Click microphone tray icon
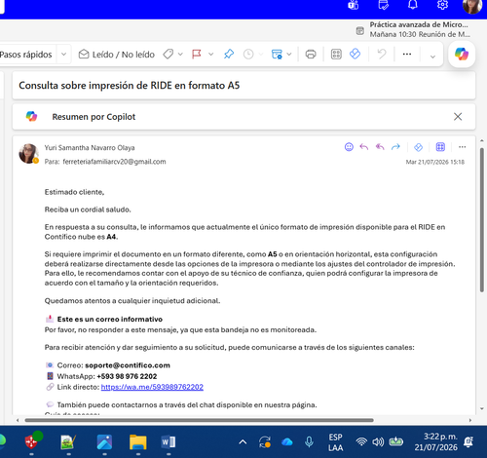Image resolution: width=487 pixels, height=458 pixels. pyautogui.click(x=309, y=441)
